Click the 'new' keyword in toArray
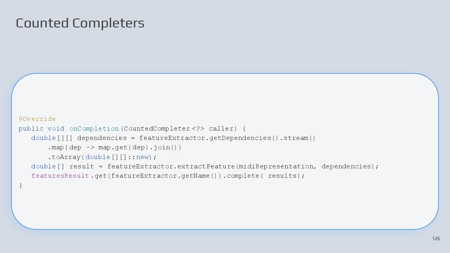This screenshot has height=253, width=450. (x=142, y=157)
